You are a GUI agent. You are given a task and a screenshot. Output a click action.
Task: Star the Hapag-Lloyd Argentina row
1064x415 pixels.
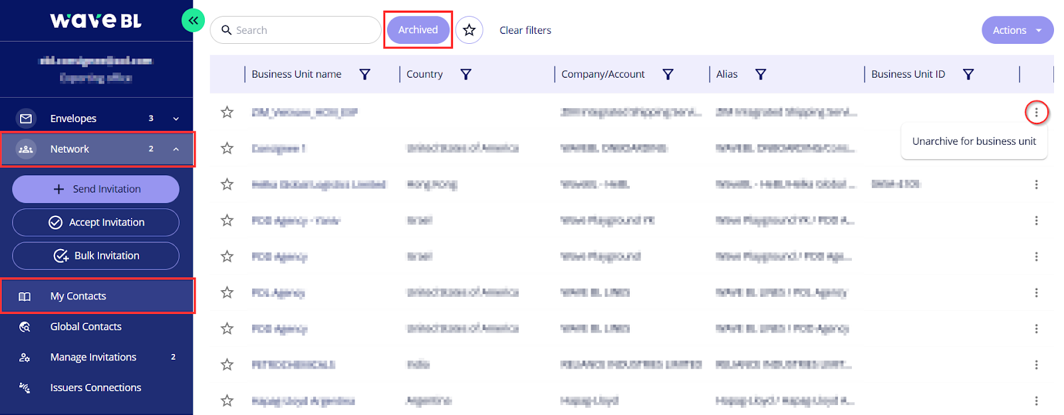(227, 400)
